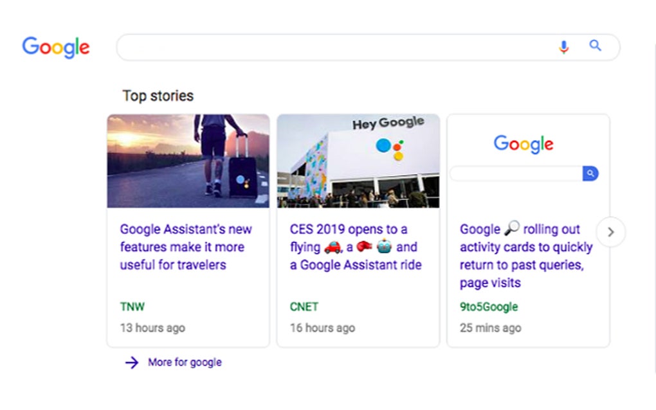The height and width of the screenshot is (410, 656).
Task: Click the CNET source label
Action: tap(304, 307)
